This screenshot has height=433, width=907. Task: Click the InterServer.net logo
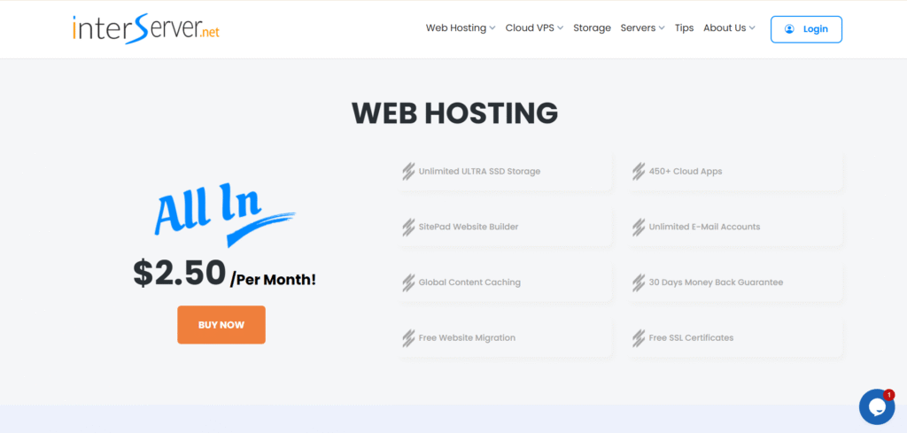pyautogui.click(x=146, y=29)
